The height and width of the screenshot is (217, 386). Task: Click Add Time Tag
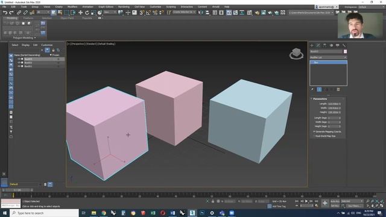(279, 206)
